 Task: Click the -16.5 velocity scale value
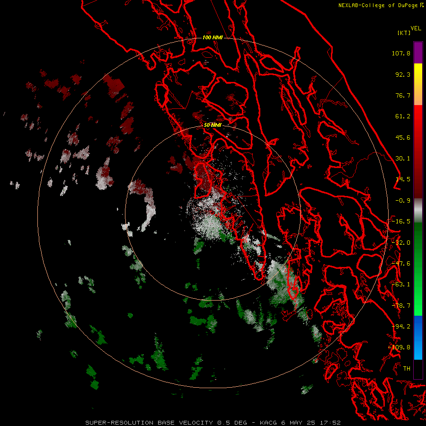[x=401, y=222]
